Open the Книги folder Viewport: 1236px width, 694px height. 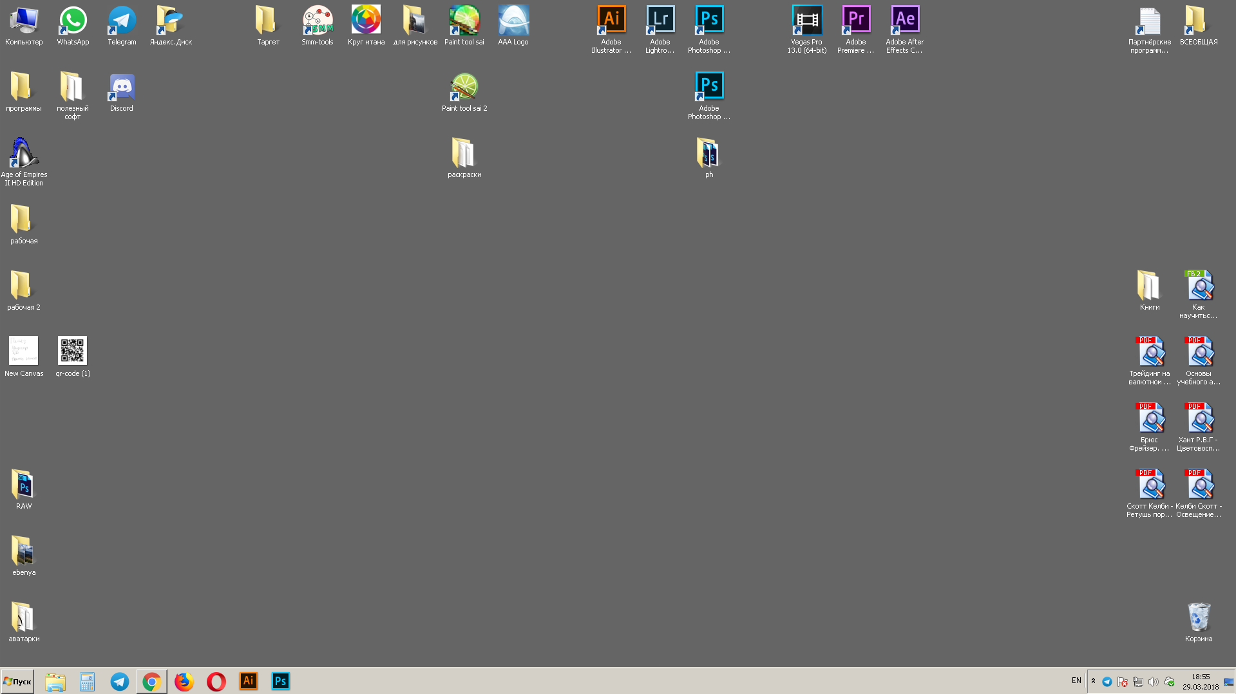(x=1149, y=291)
